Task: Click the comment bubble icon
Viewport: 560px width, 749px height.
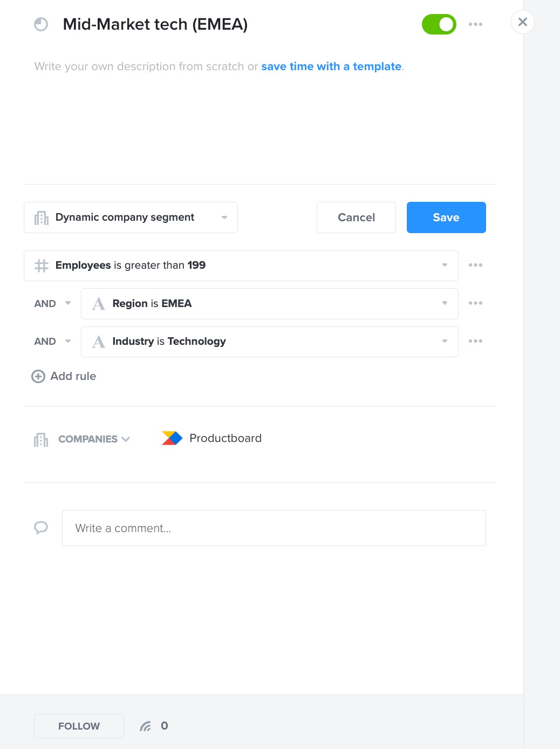Action: 41,528
